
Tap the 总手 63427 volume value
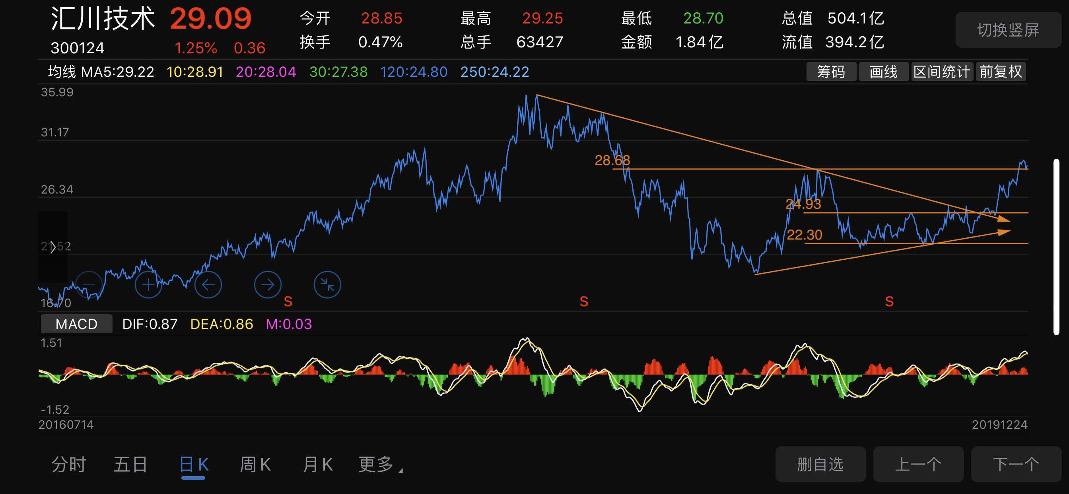(x=512, y=42)
